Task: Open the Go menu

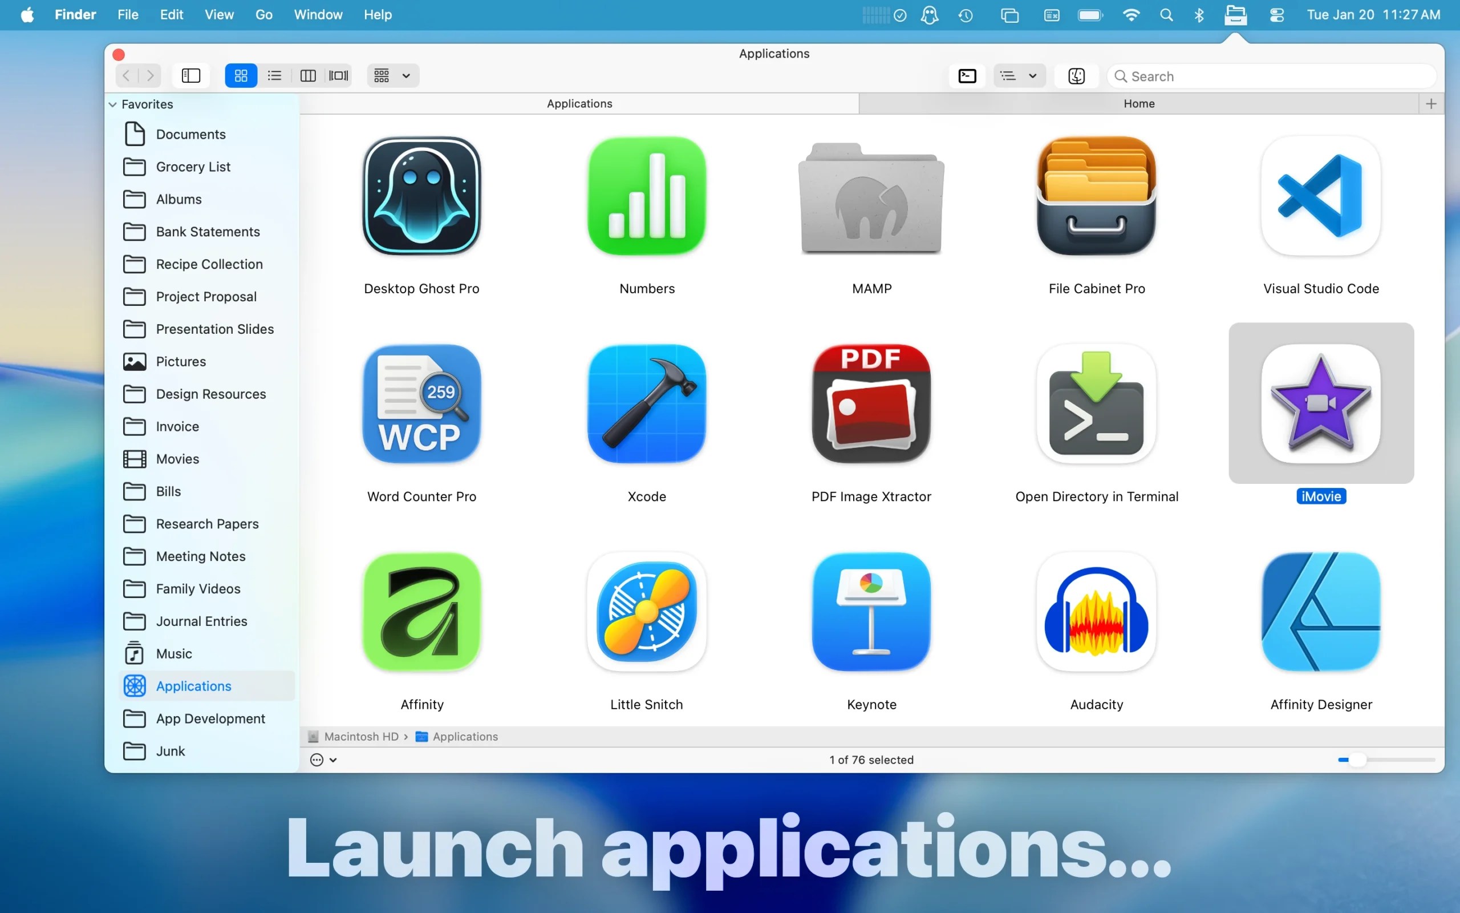Action: click(x=263, y=14)
